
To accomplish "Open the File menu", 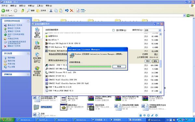I will [5, 6].
